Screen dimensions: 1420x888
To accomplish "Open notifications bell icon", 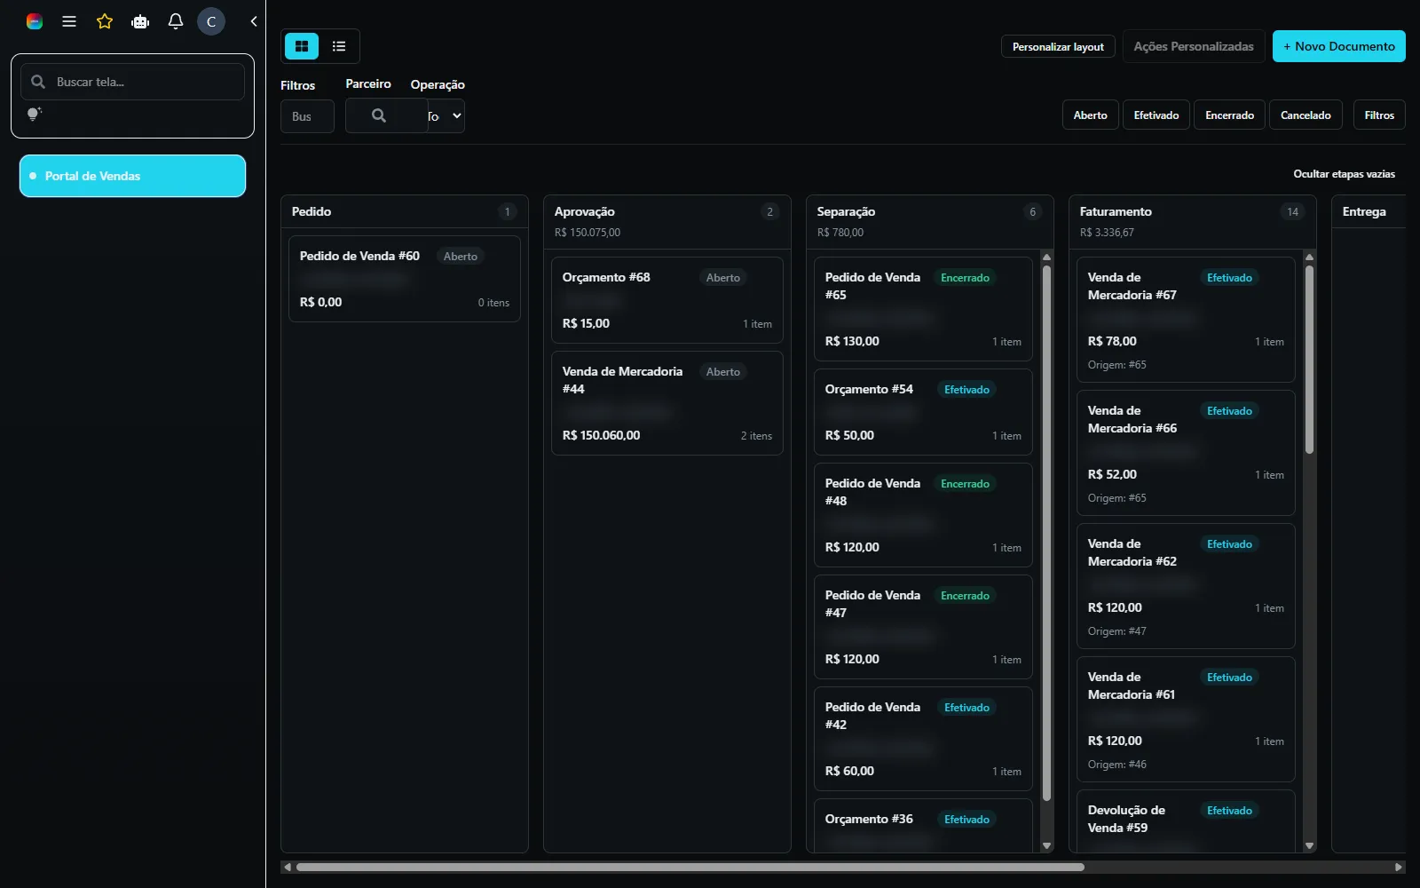I will (176, 21).
